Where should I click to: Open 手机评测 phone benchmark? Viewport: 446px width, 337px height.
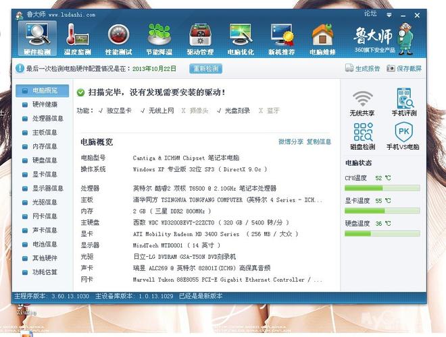click(404, 102)
